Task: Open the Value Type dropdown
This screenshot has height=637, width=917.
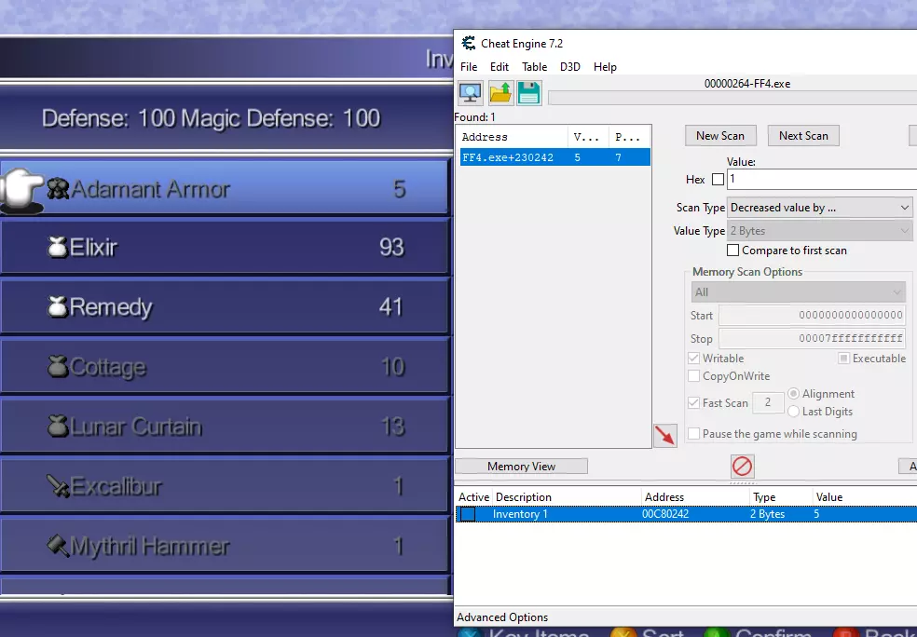Action: click(x=820, y=231)
